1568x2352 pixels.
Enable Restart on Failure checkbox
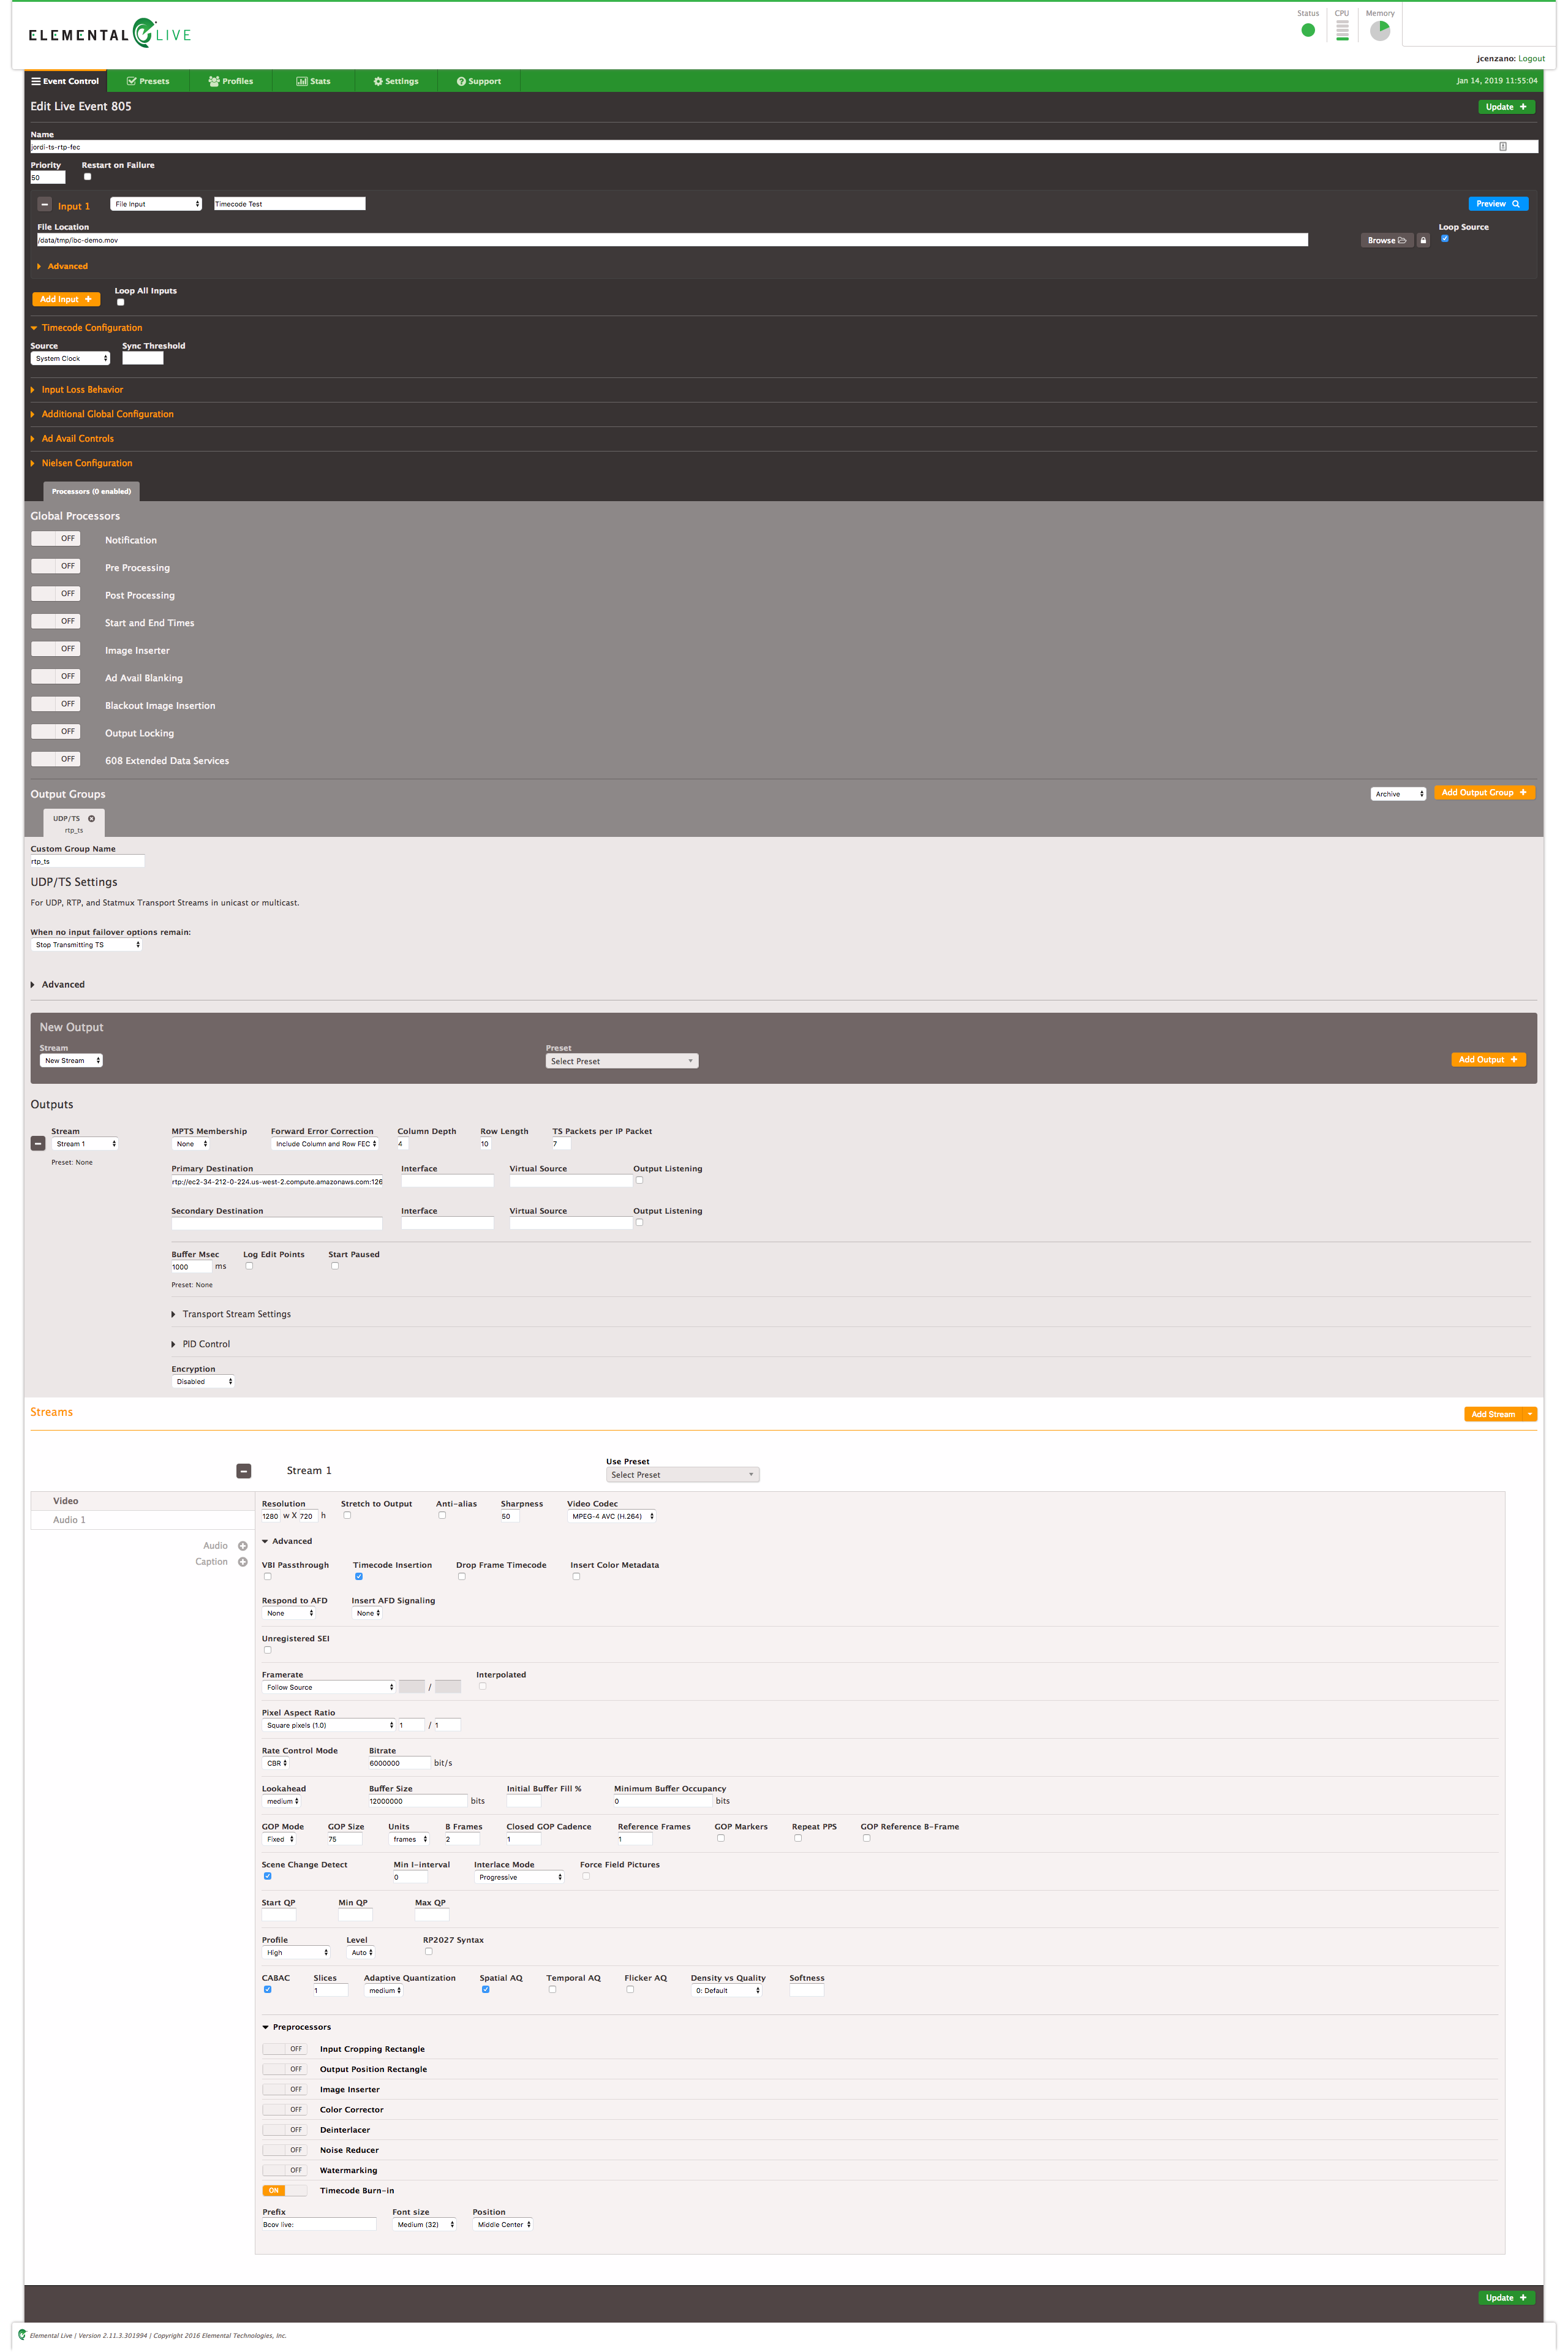[x=87, y=177]
